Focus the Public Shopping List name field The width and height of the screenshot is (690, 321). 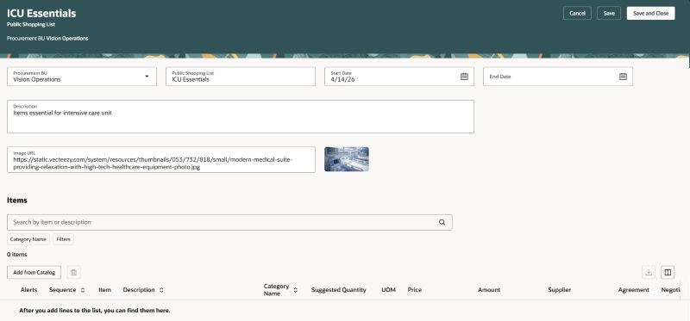tap(241, 77)
